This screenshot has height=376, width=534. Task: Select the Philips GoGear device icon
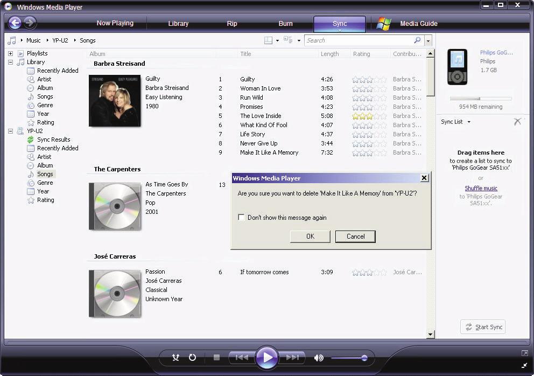[458, 67]
